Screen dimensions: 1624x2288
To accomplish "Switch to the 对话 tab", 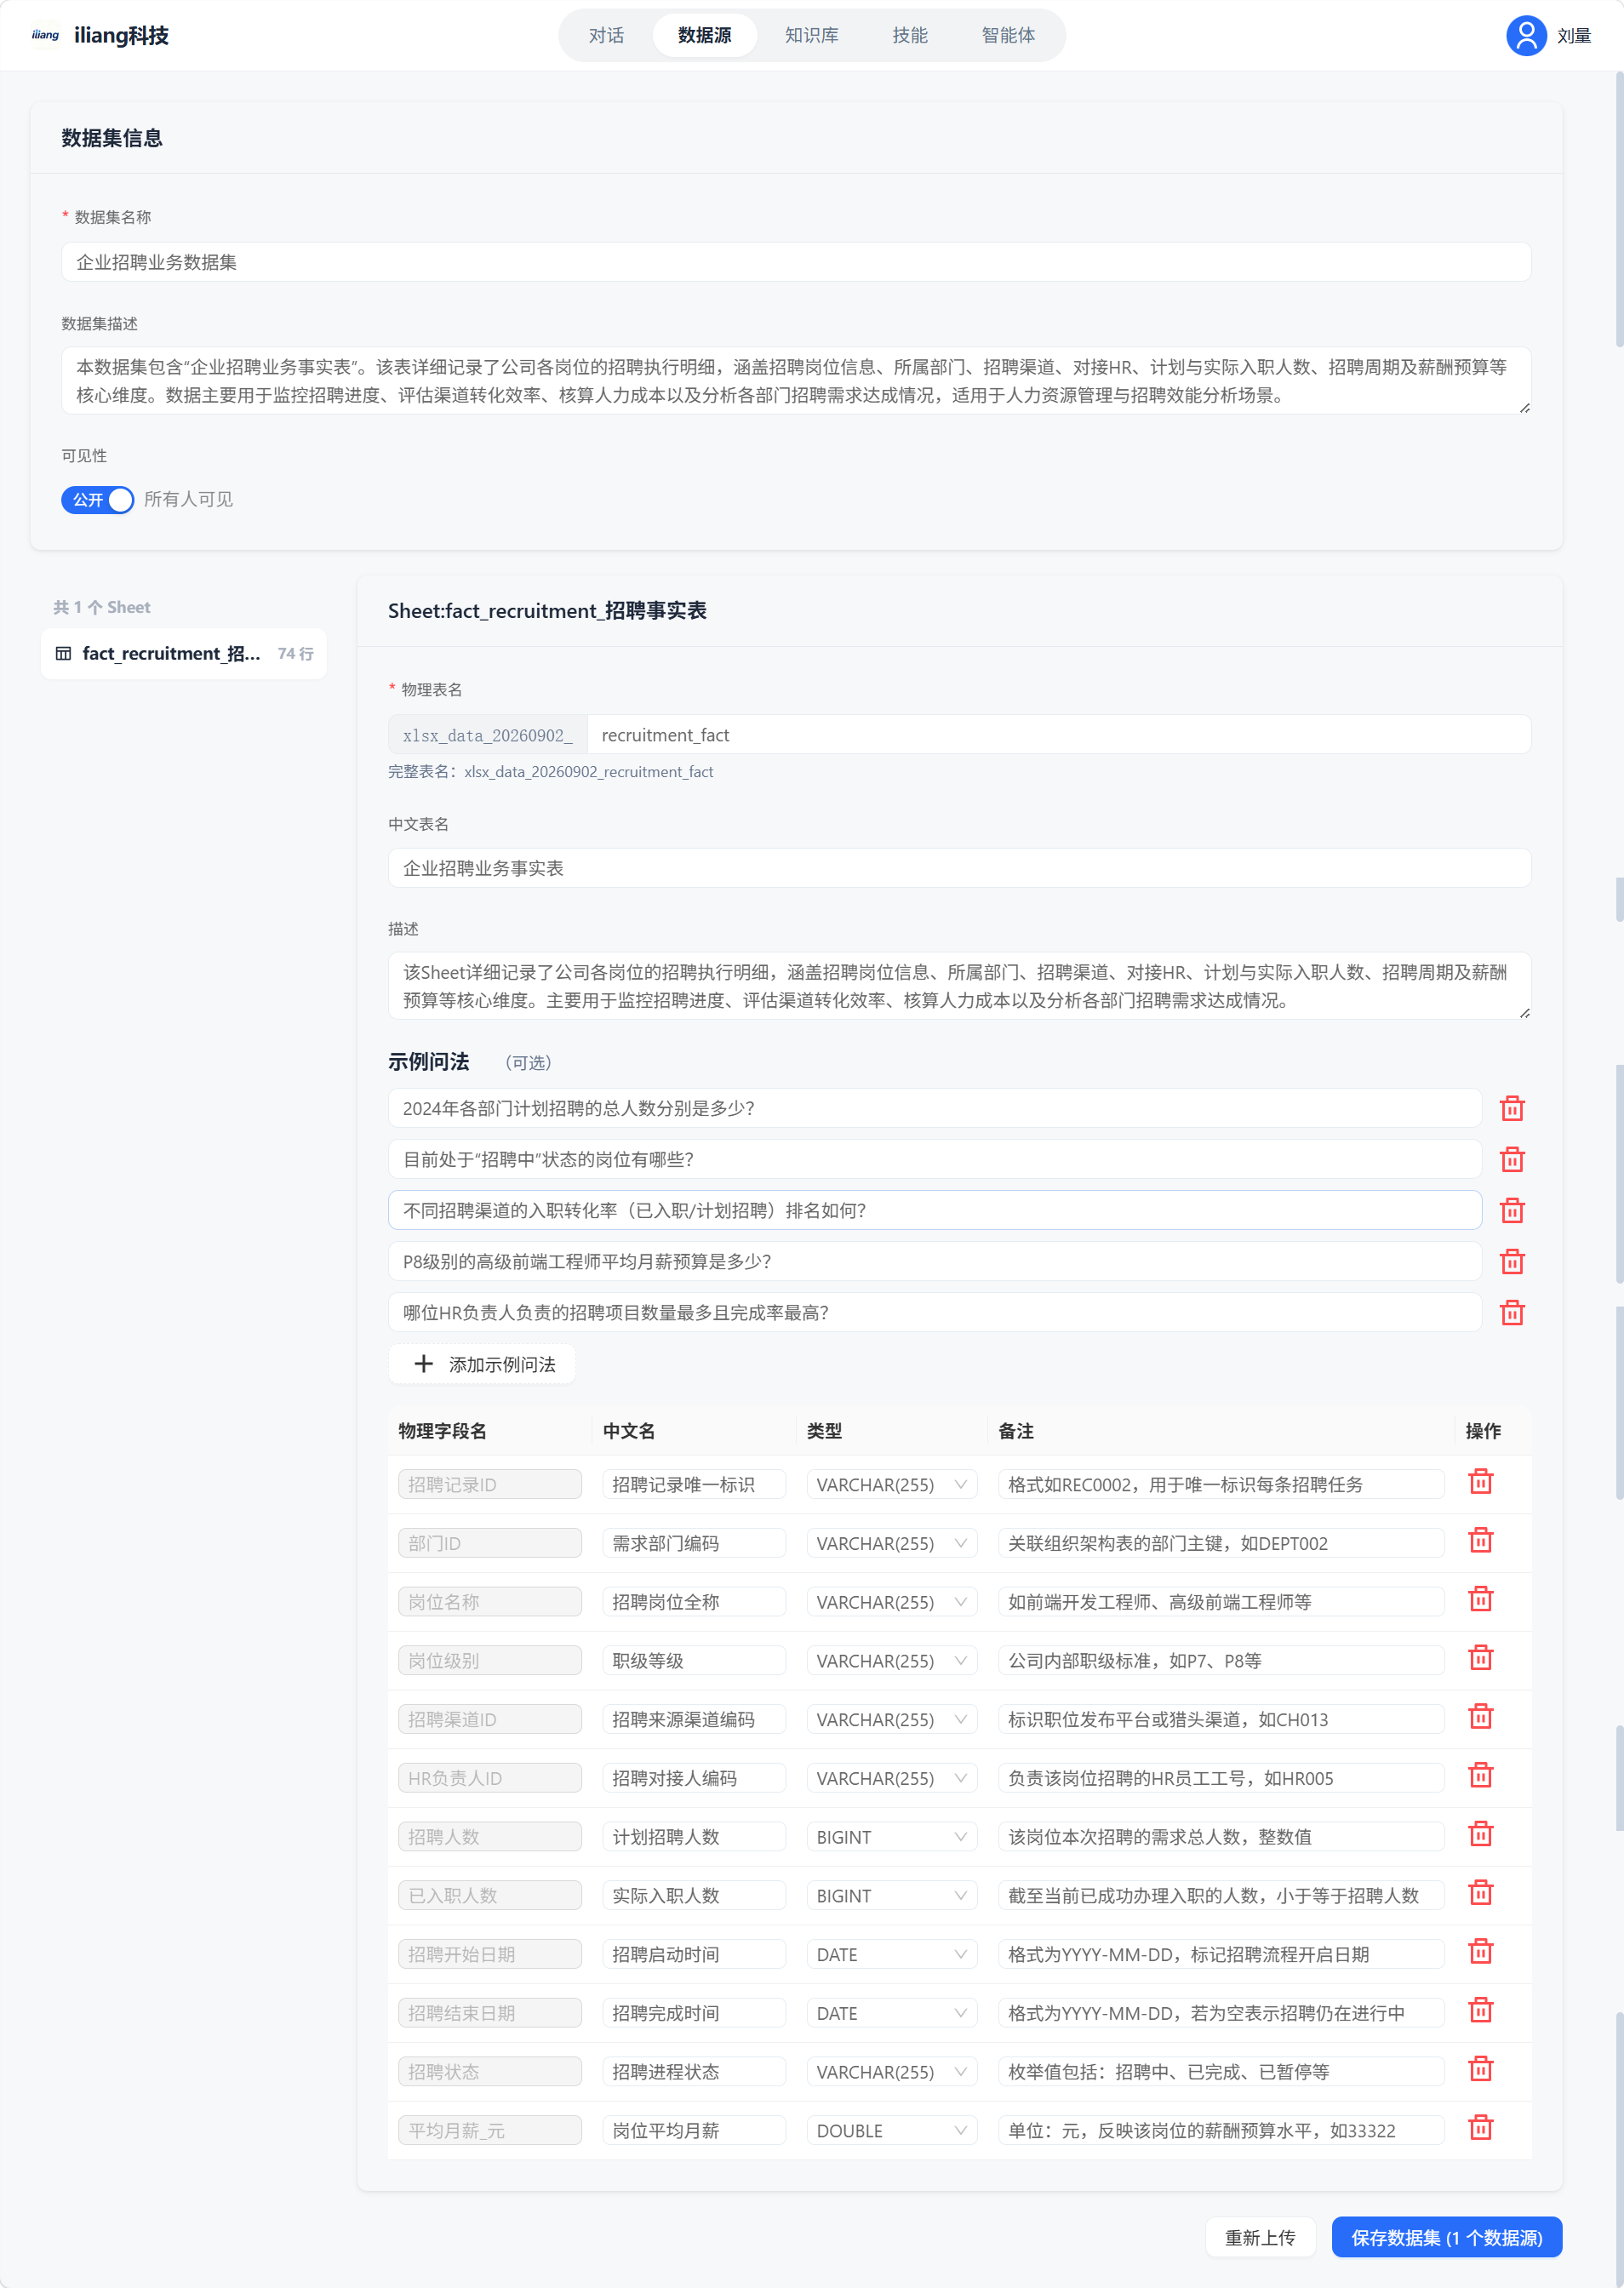I will pyautogui.click(x=606, y=35).
